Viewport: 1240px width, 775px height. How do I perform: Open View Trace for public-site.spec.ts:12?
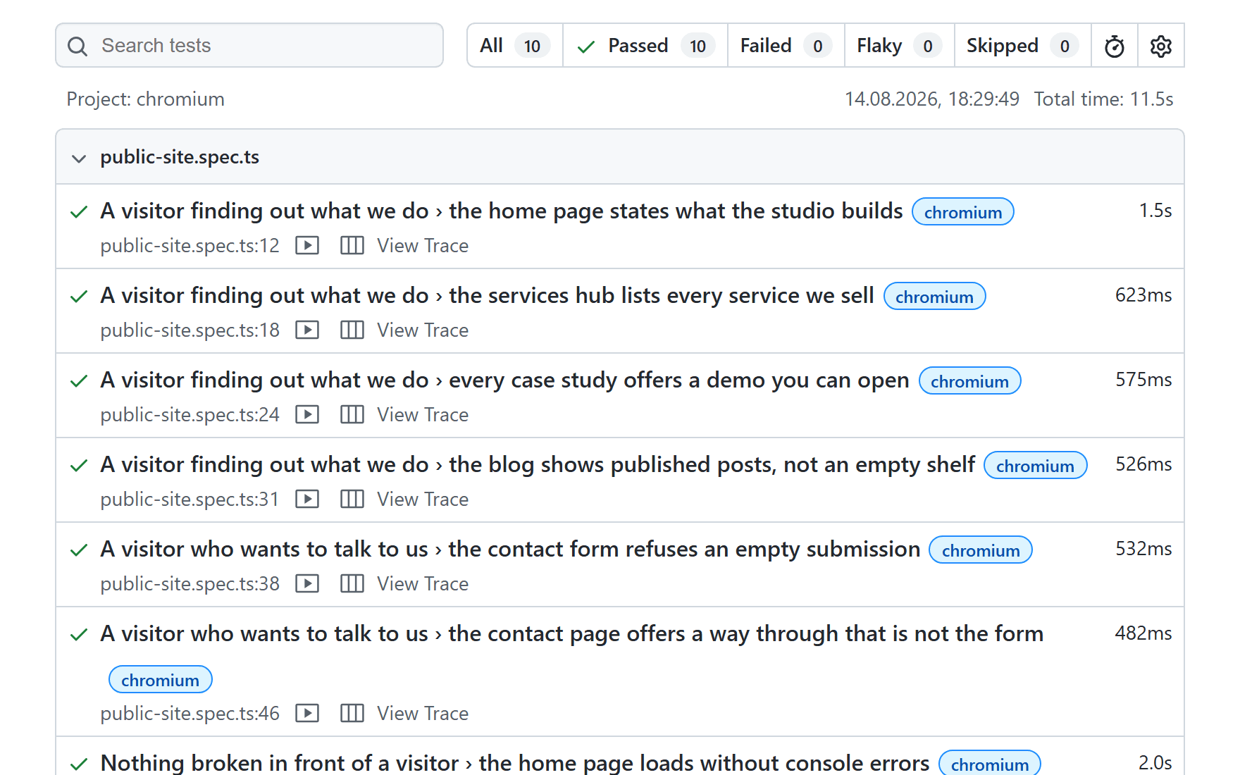coord(423,246)
